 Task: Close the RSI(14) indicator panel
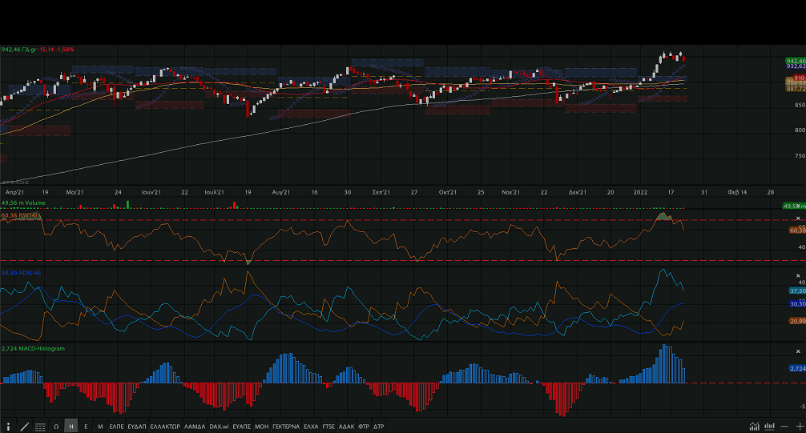click(797, 219)
